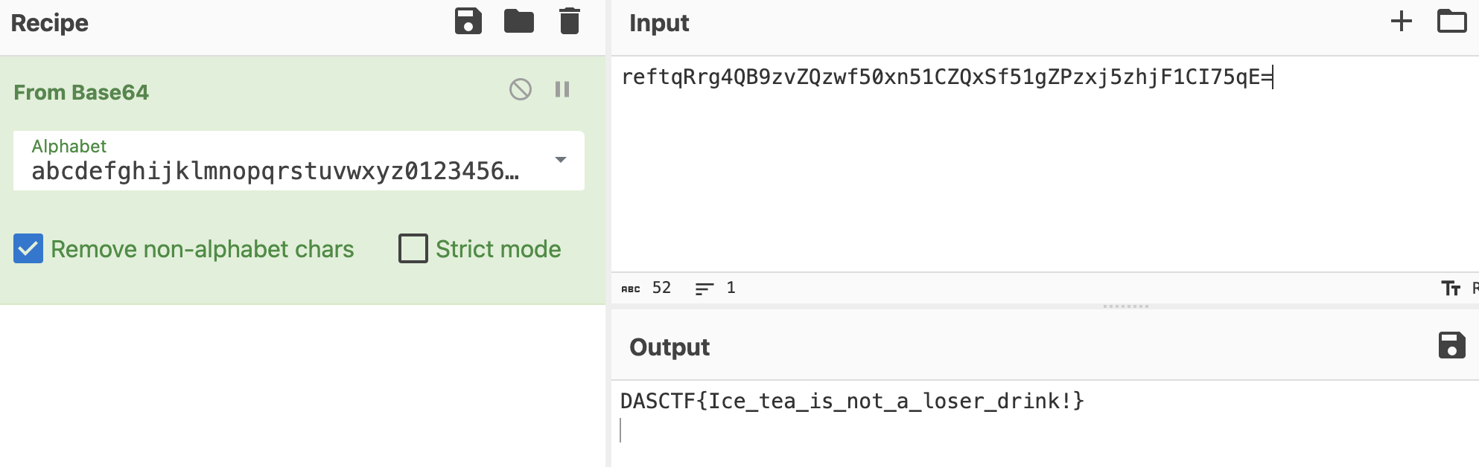
Task: Click the Alphabet text field
Action: tap(276, 171)
